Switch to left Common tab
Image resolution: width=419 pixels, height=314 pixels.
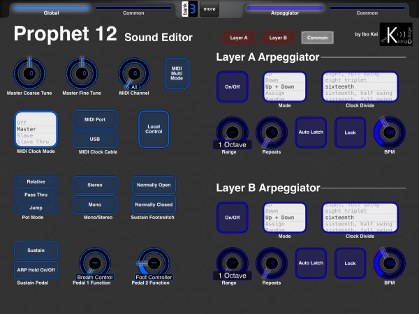click(133, 10)
